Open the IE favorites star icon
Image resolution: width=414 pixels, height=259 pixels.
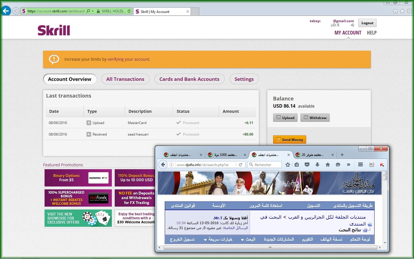click(402, 11)
